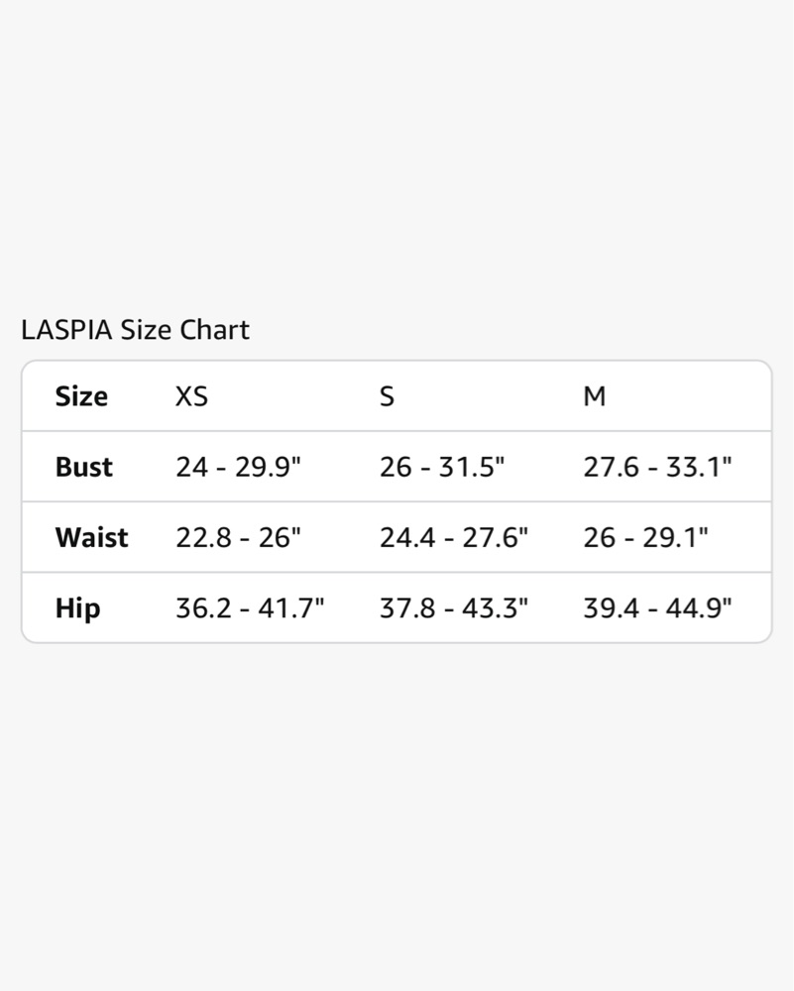Click the word Size in the chart title
The width and height of the screenshot is (794, 991).
[146, 330]
